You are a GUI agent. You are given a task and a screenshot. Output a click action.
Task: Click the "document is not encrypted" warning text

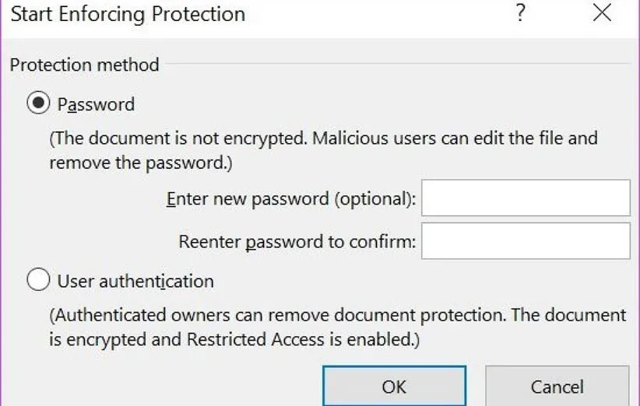[x=323, y=139]
